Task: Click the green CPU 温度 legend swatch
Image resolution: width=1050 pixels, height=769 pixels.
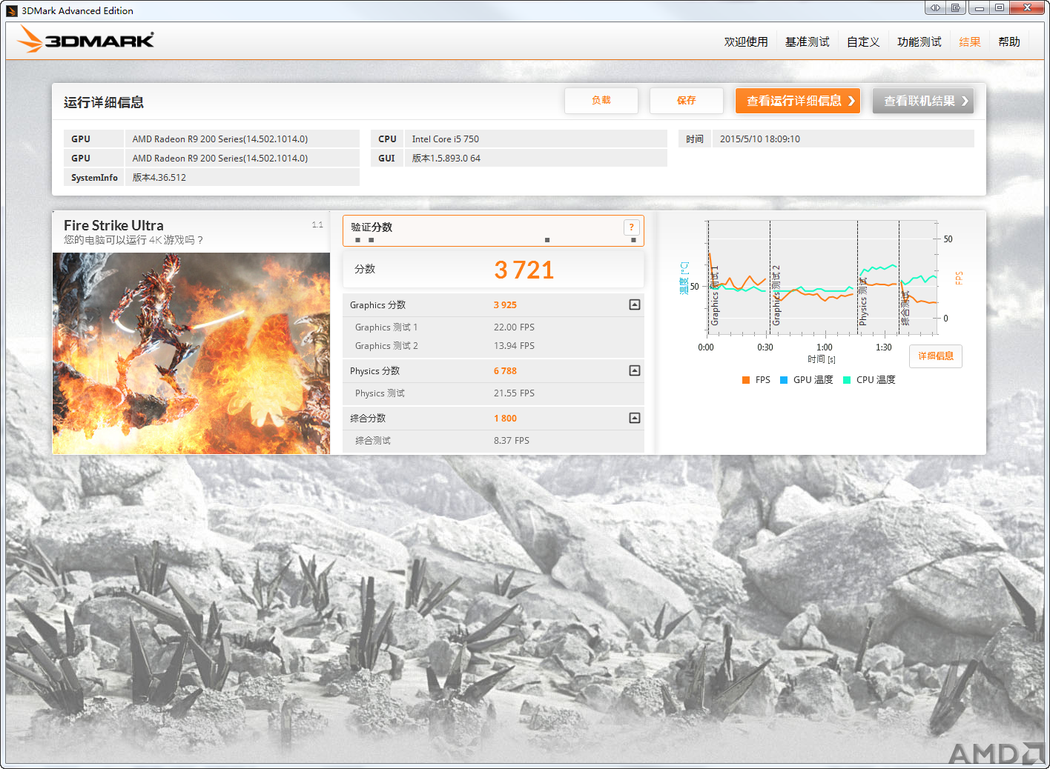Action: point(847,380)
